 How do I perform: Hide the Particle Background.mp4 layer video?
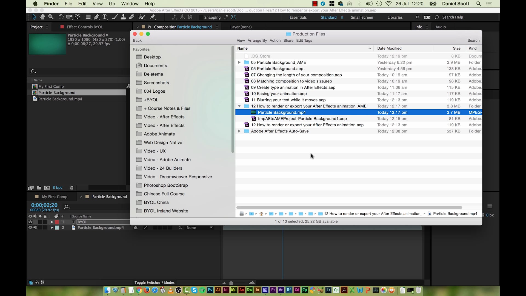click(x=30, y=227)
